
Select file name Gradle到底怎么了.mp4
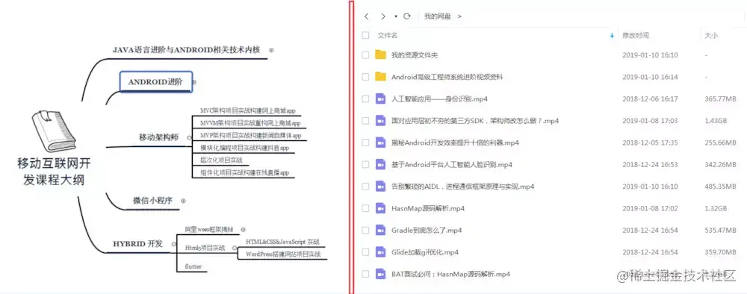point(427,231)
